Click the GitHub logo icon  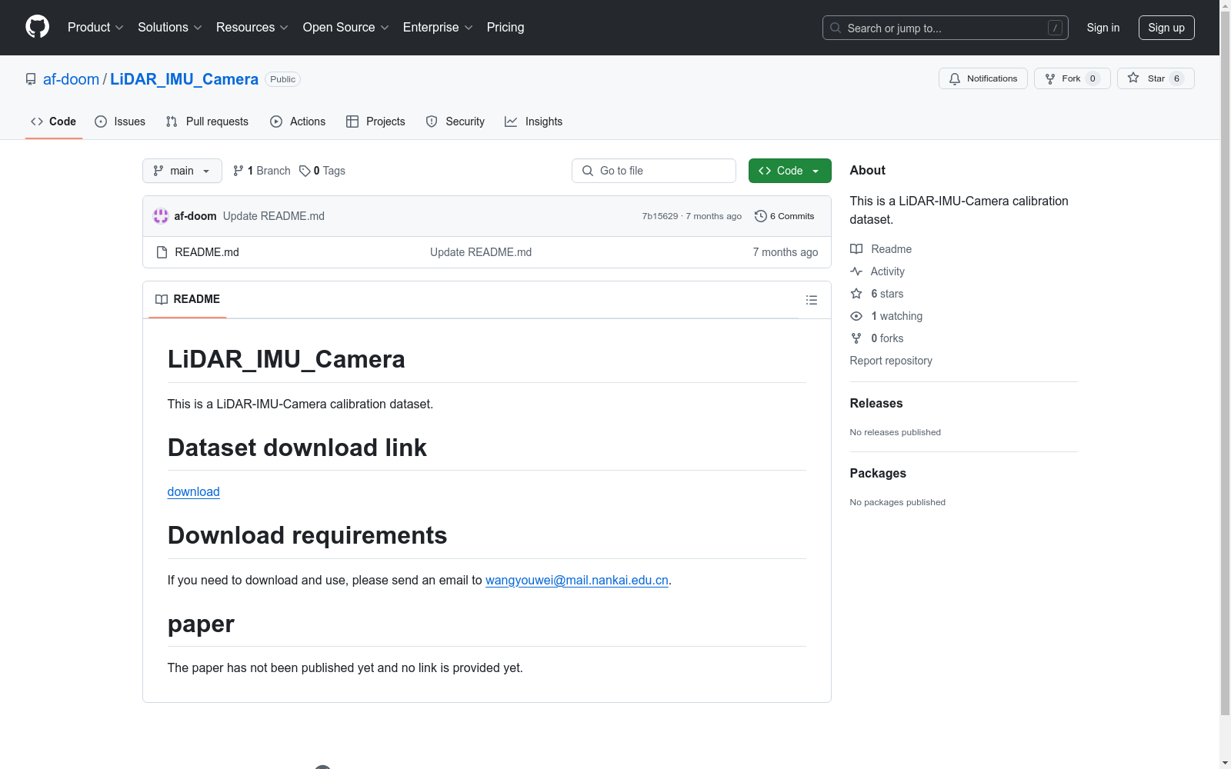37,27
